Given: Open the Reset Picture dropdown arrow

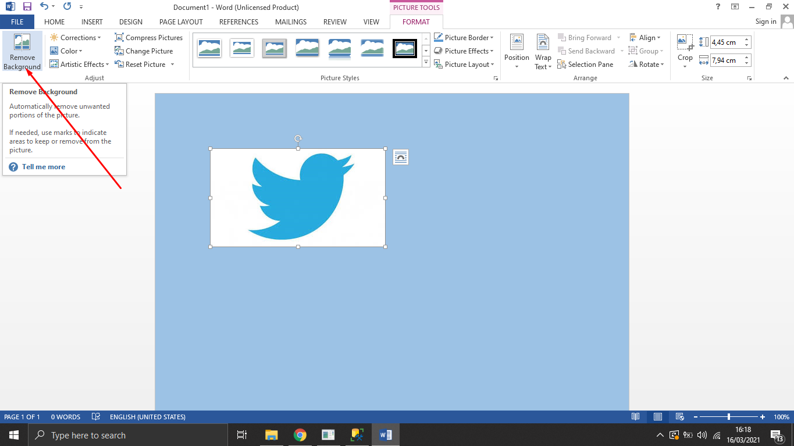Looking at the screenshot, I should tap(172, 65).
